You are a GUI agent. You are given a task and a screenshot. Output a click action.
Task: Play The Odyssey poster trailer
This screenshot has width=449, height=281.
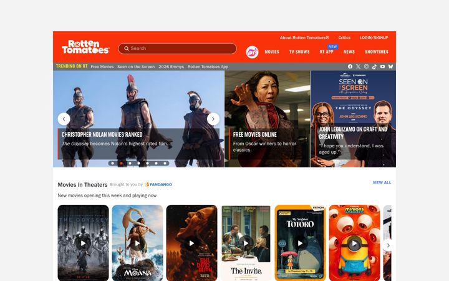click(x=83, y=244)
